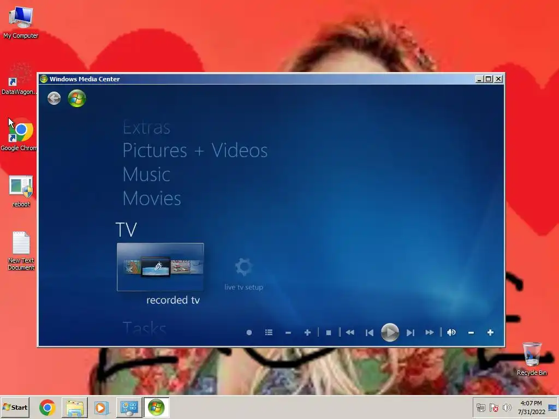Screen dimensions: 559x419
Task: Select the DataWagon desktop shortcut
Action: click(19, 79)
